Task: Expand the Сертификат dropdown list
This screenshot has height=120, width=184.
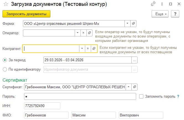Action: [129, 87]
